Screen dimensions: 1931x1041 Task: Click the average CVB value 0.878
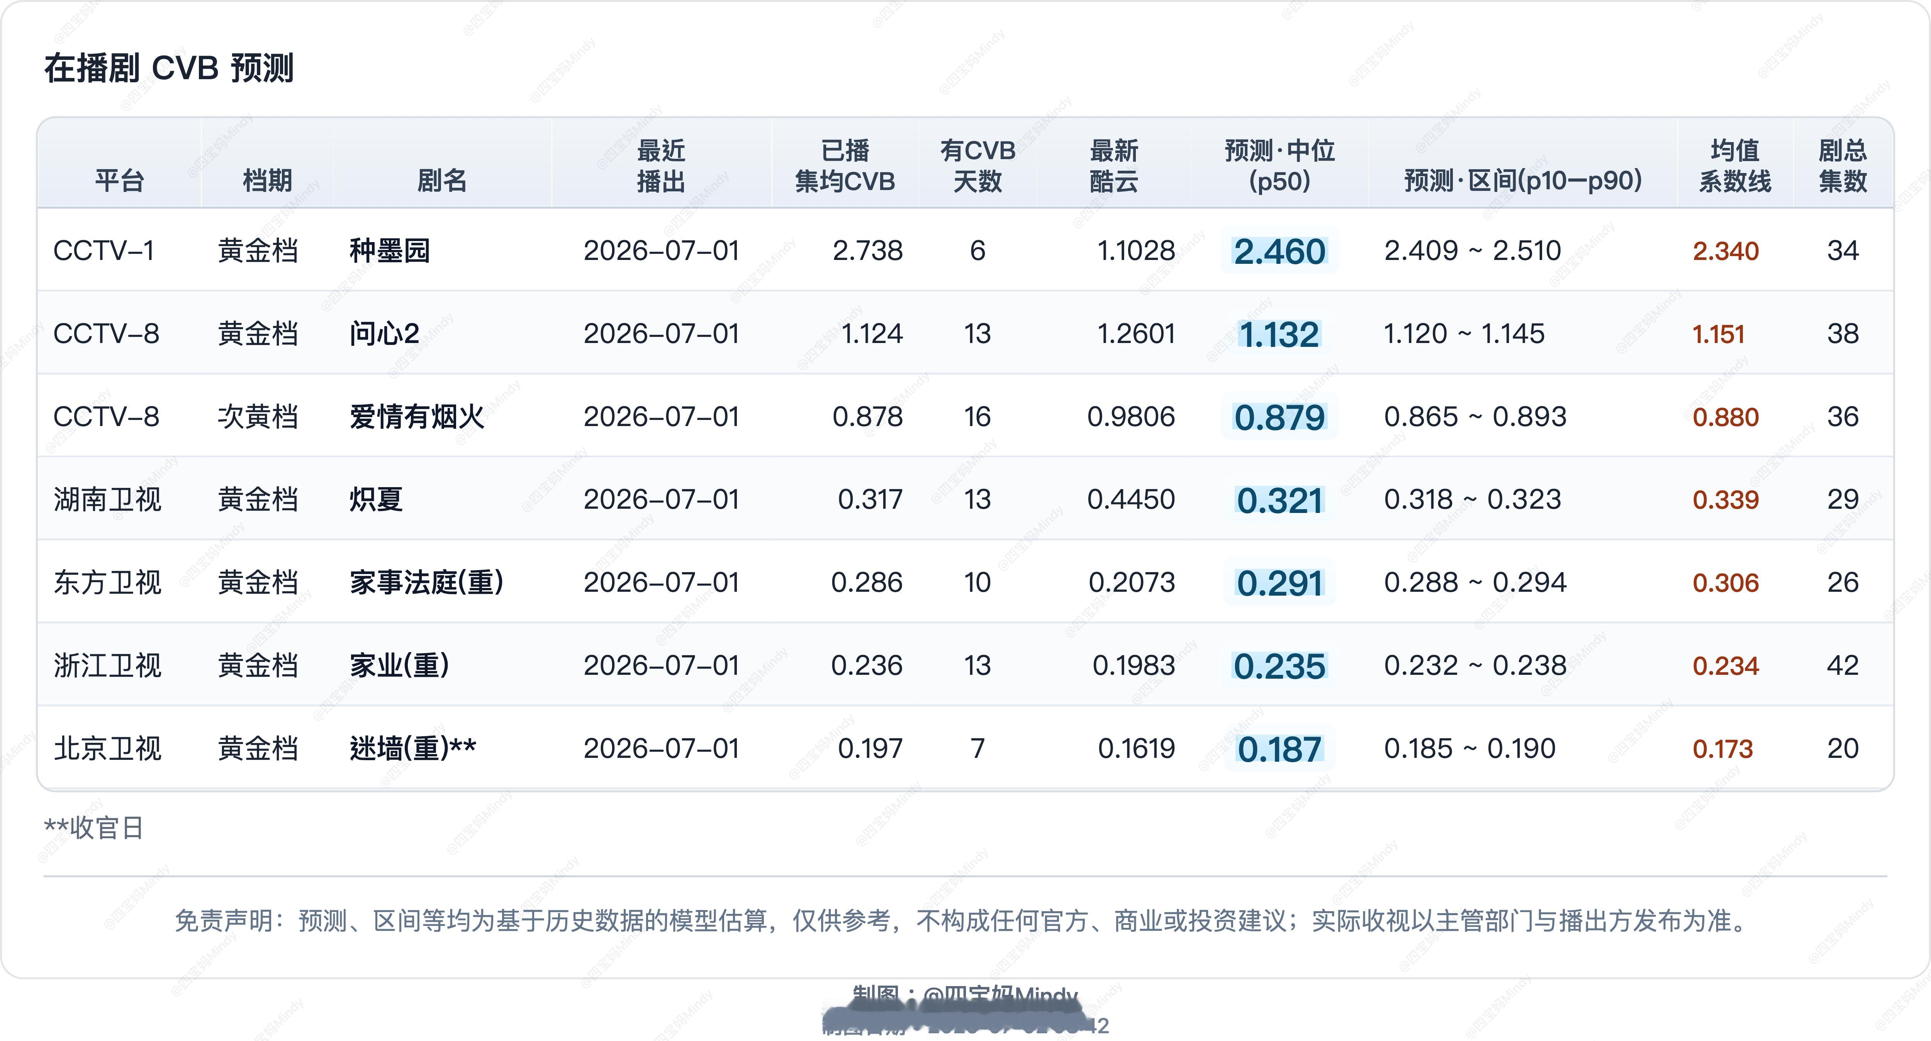point(867,417)
